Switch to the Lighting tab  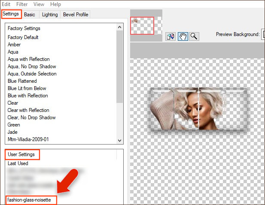50,15
